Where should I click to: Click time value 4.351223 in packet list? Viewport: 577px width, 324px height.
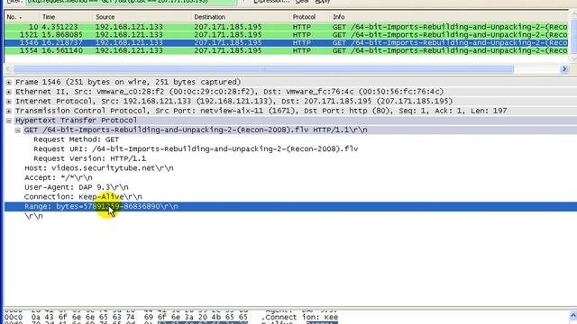(60, 27)
